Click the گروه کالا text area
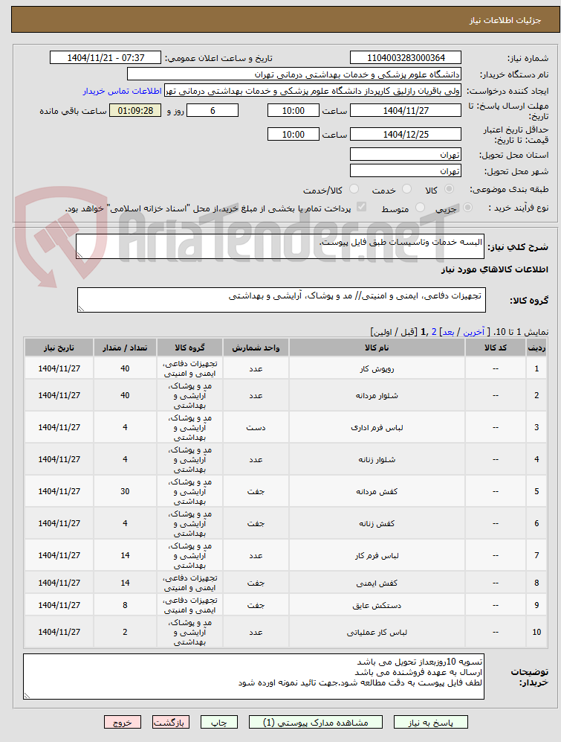This screenshot has height=742, width=561. 281,300
